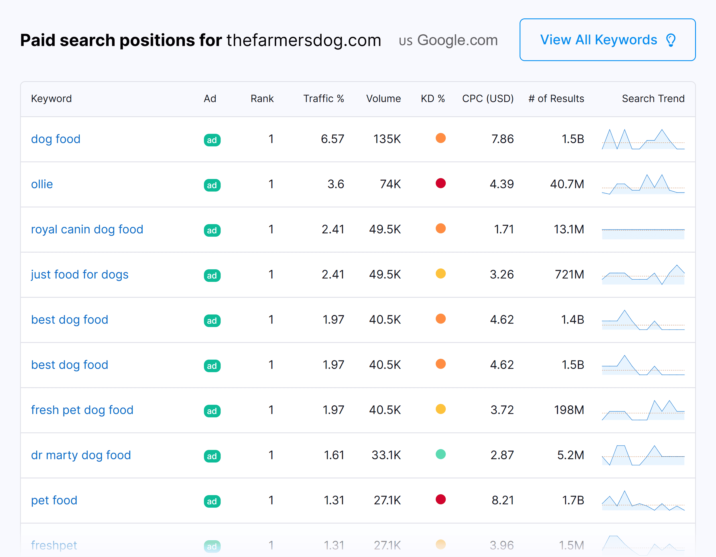
Task: Click ad badge for dr marty dog food
Action: point(212,456)
